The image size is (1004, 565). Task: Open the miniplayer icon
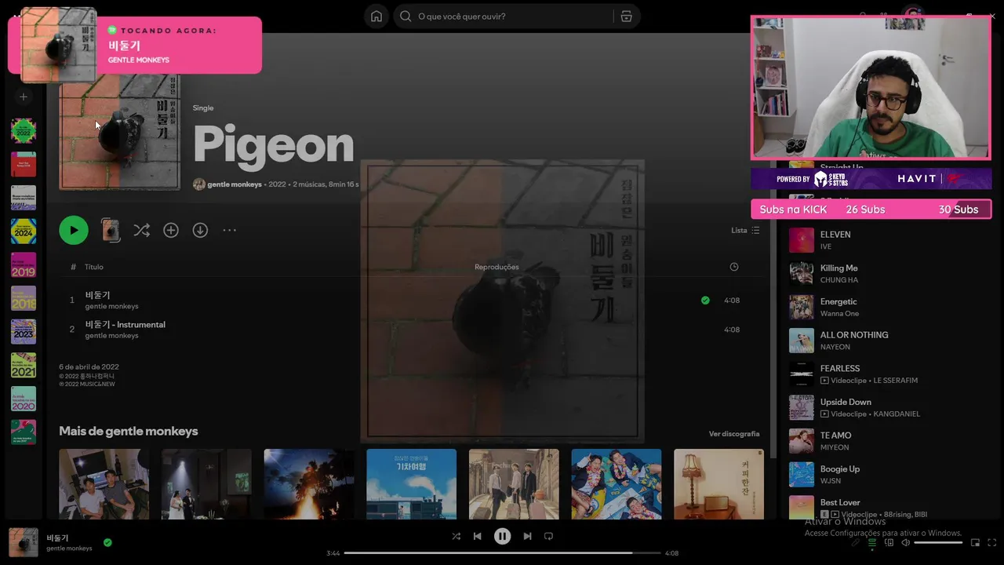coord(976,542)
